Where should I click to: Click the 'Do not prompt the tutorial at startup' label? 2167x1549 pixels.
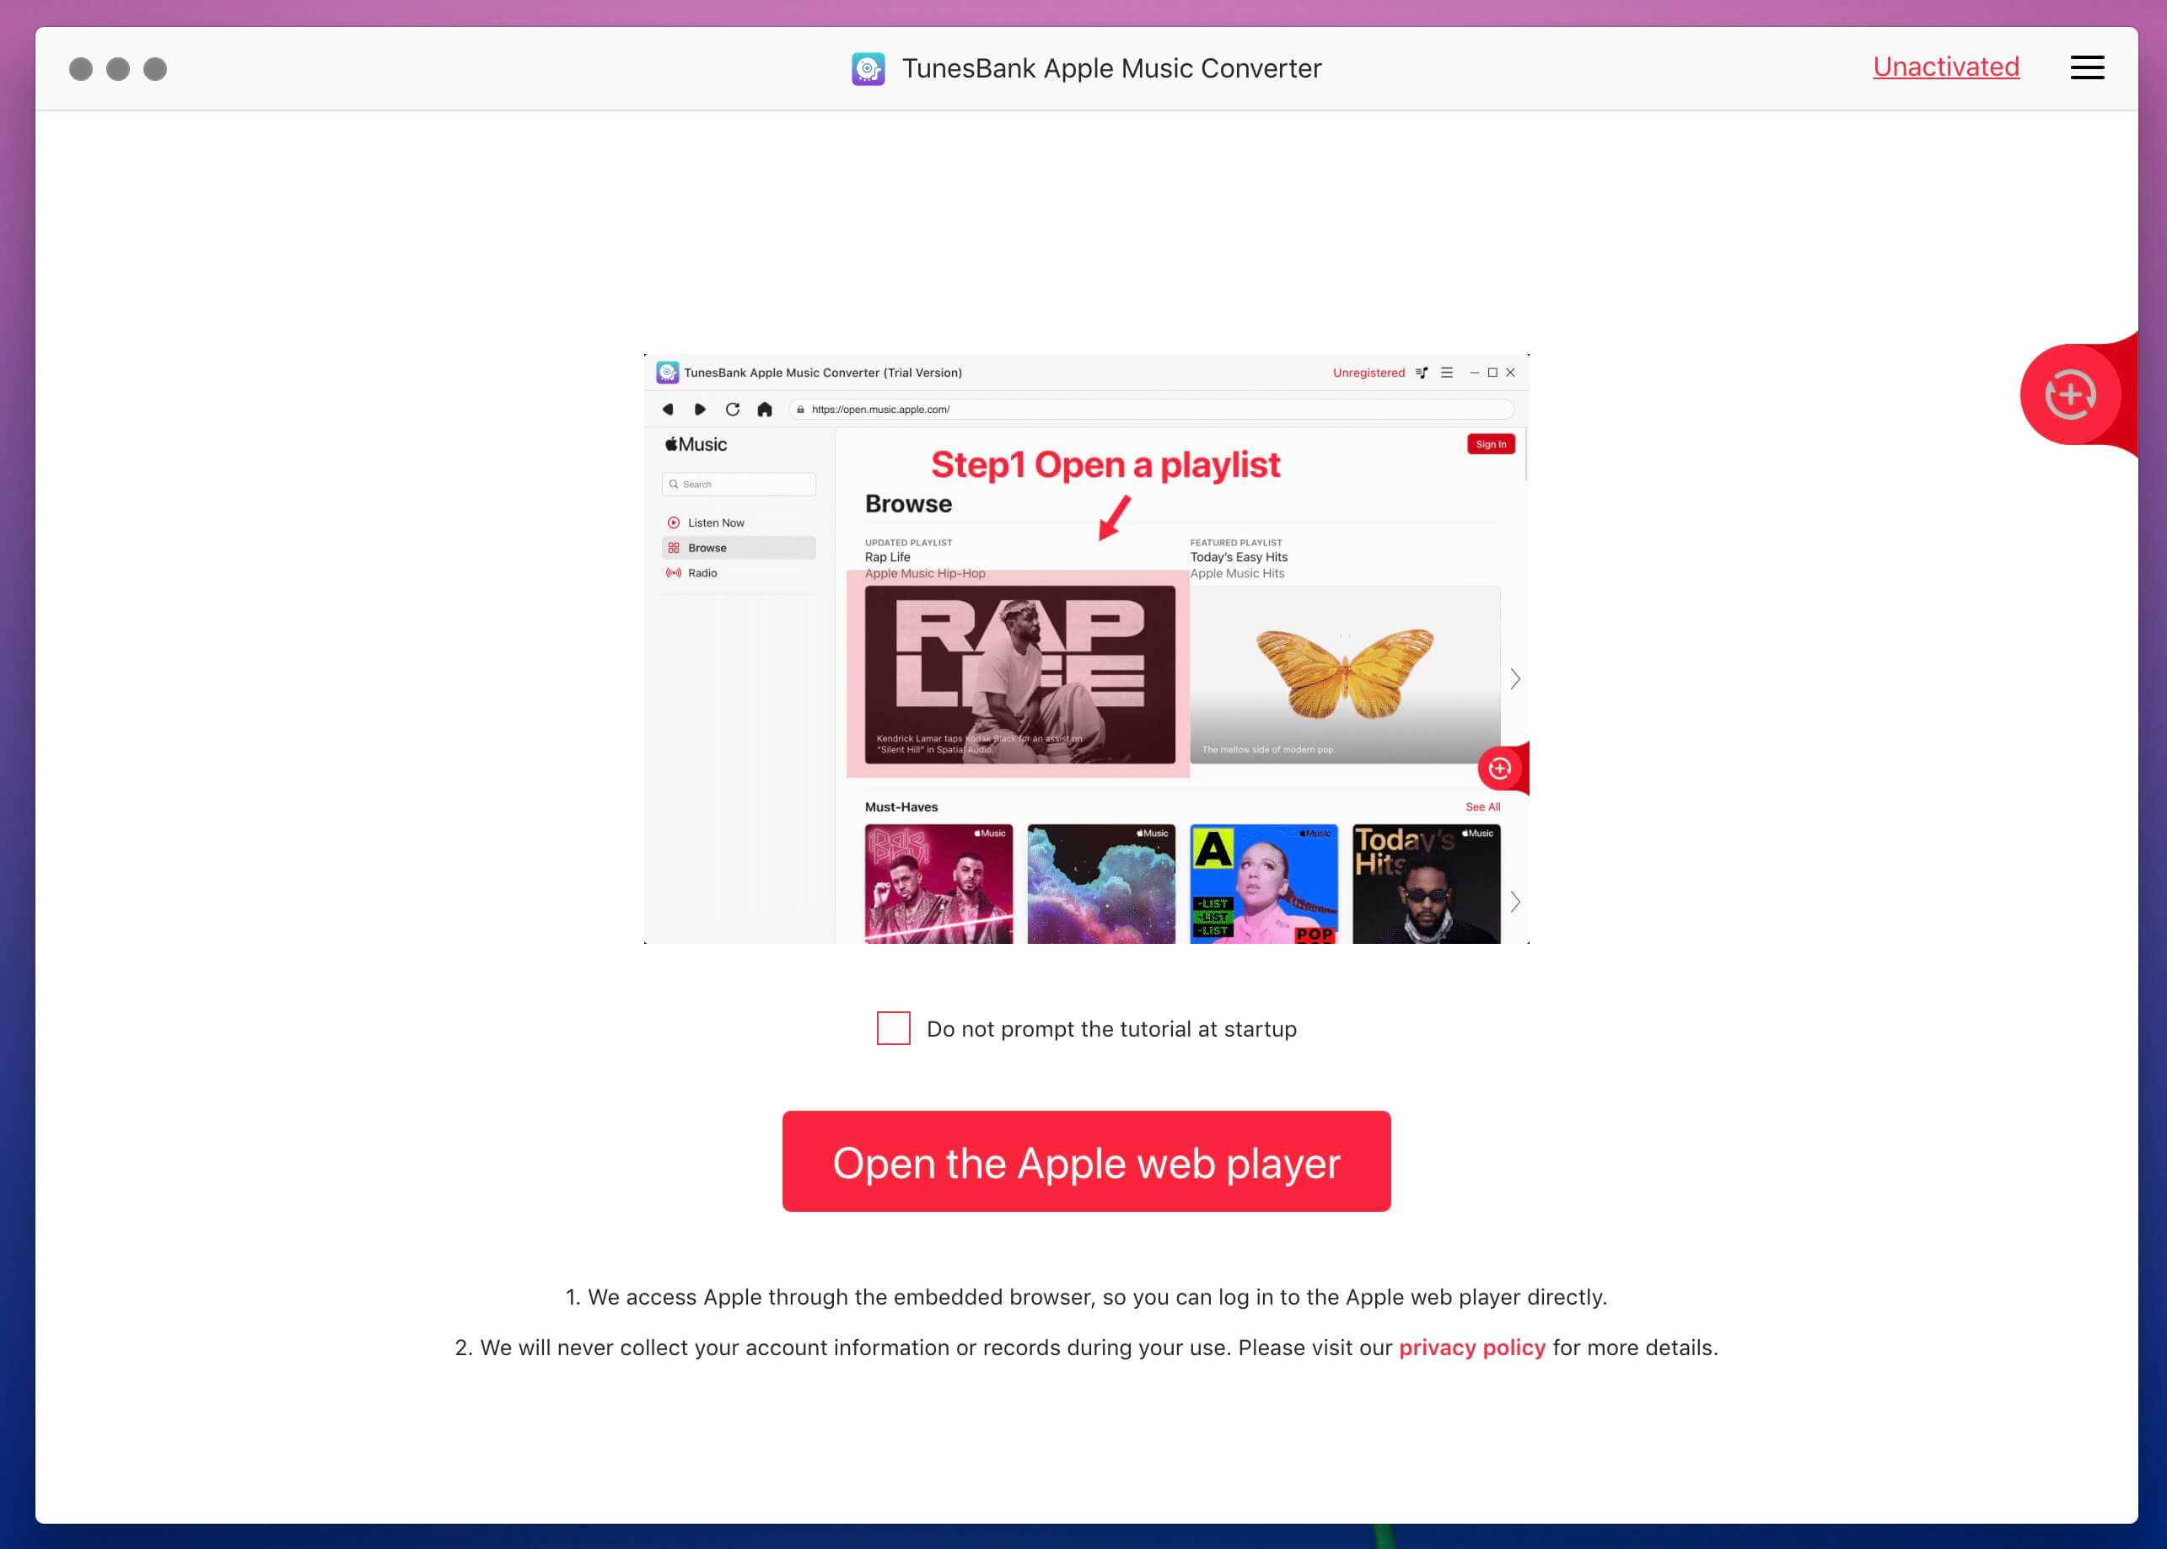pos(1111,1029)
